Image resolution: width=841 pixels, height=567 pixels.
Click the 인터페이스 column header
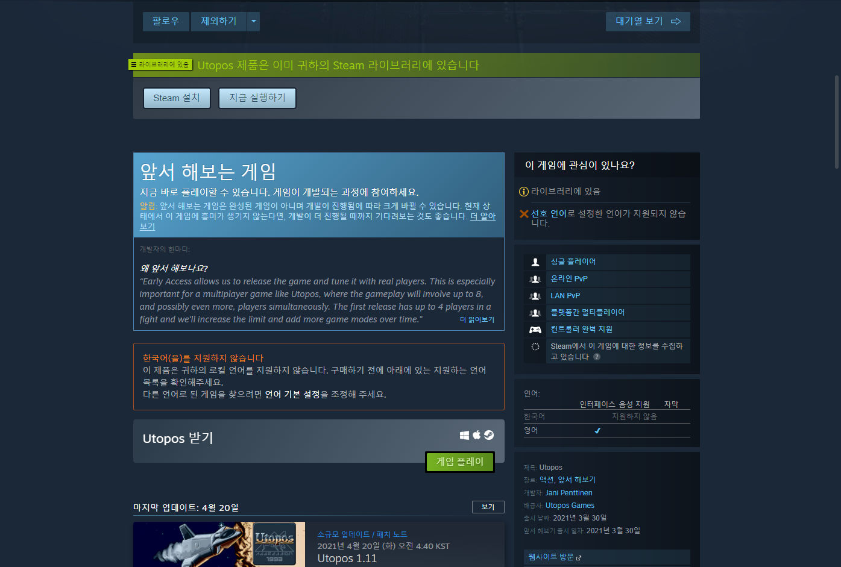[597, 404]
